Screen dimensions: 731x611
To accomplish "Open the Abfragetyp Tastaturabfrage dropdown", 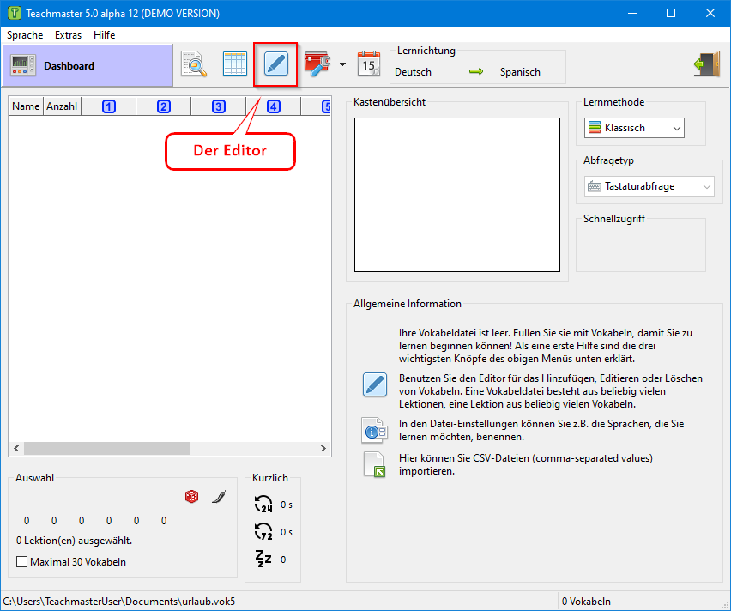I will (x=649, y=186).
